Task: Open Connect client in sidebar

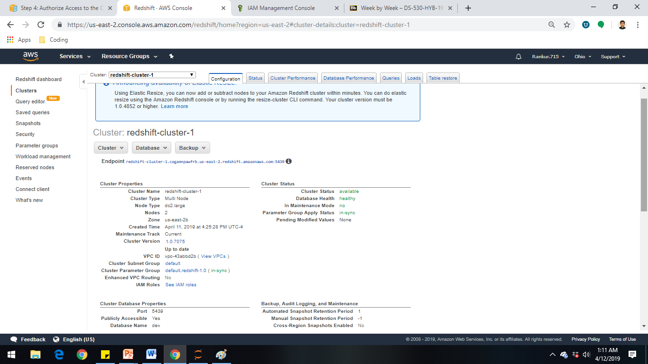Action: (33, 189)
